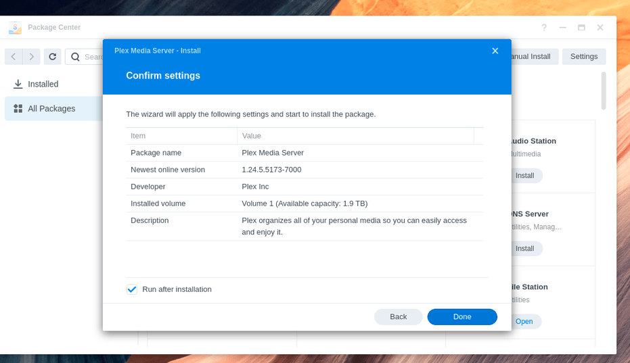
Task: Go back with the left arrow
Action: pos(14,57)
